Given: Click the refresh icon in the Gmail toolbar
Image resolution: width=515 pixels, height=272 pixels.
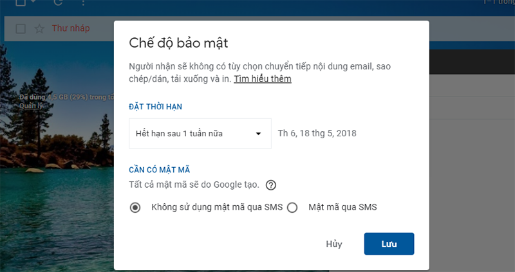Looking at the screenshot, I should tap(58, 2).
